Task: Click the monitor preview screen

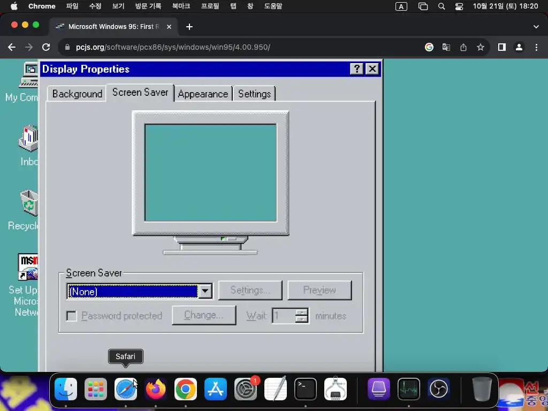Action: pyautogui.click(x=211, y=173)
